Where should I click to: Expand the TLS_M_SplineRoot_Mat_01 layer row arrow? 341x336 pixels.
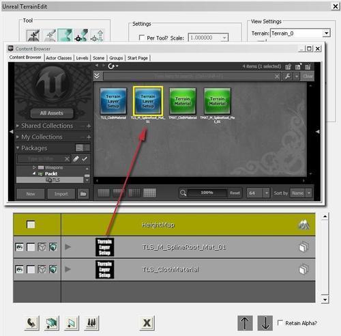(x=68, y=247)
